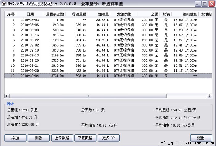Select row 10 with the 2910 km reading

(x=108, y=65)
